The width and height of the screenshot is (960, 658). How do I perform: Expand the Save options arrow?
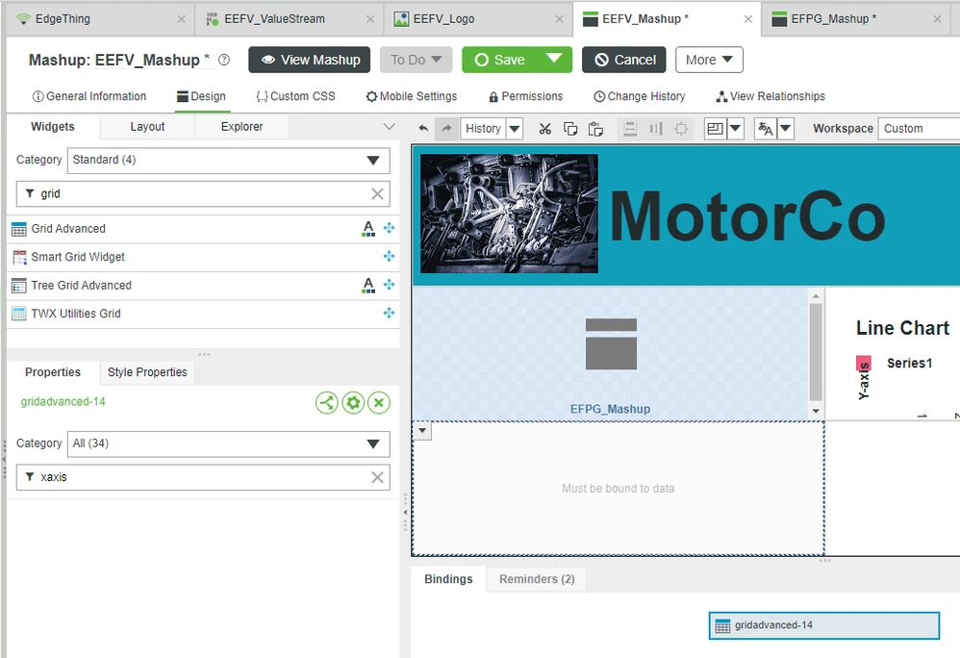[x=554, y=60]
